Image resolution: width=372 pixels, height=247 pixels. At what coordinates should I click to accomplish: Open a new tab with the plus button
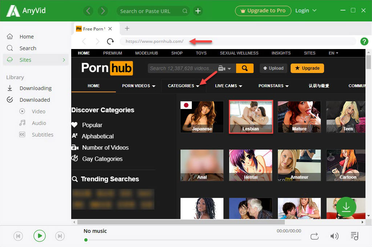[127, 28]
